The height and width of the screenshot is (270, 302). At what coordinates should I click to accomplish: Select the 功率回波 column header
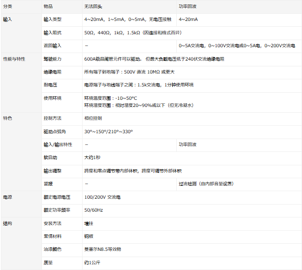click(x=188, y=7)
